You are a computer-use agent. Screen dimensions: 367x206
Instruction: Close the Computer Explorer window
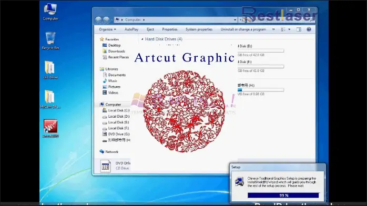309,9
